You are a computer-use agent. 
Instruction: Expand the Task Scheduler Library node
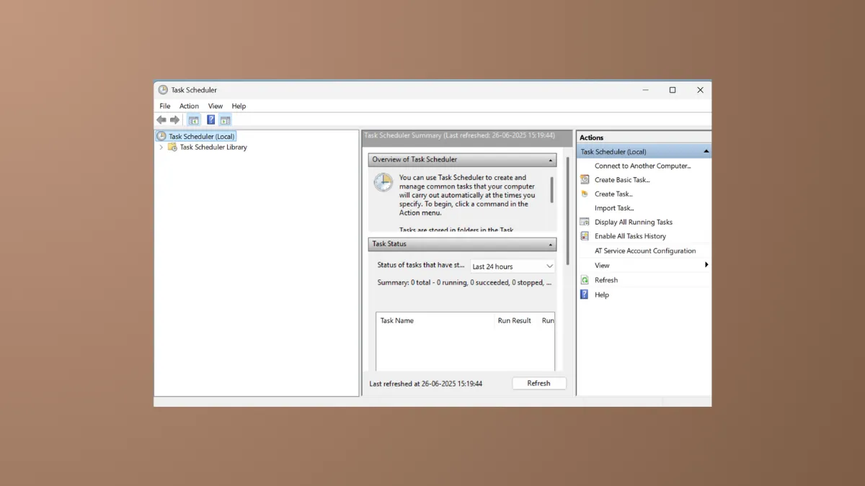161,147
